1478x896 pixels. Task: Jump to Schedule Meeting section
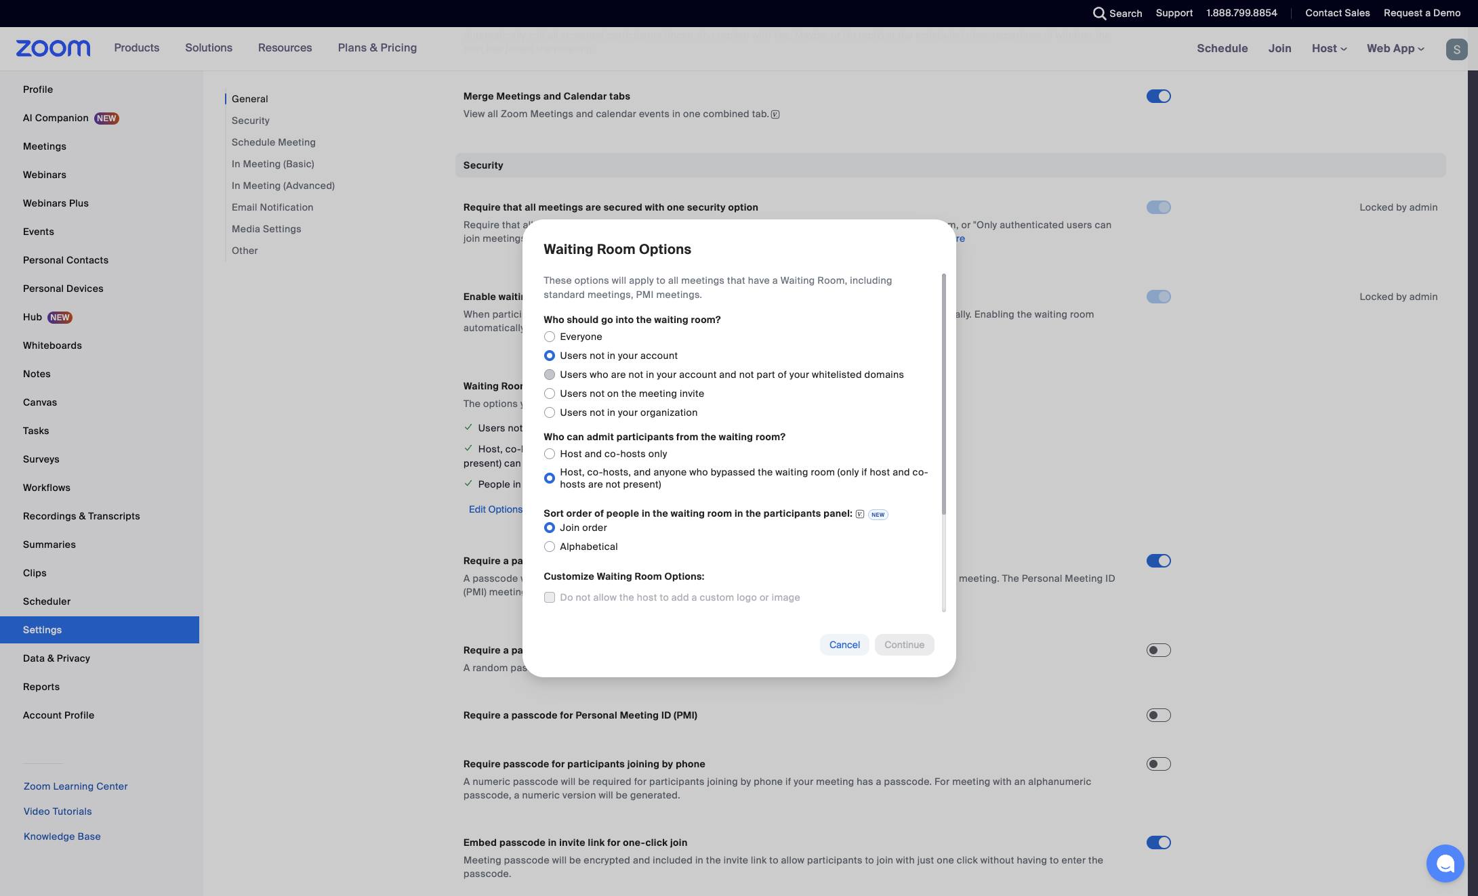tap(274, 142)
